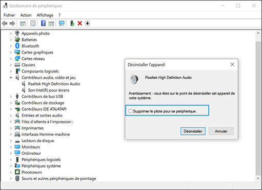Click the red X uninstall device icon
The width and height of the screenshot is (262, 190).
click(x=80, y=23)
